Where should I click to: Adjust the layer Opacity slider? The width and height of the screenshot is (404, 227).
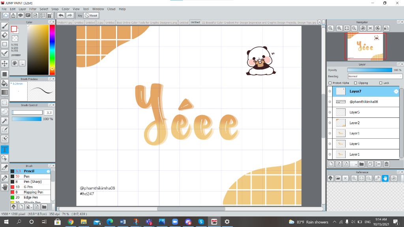click(x=369, y=70)
